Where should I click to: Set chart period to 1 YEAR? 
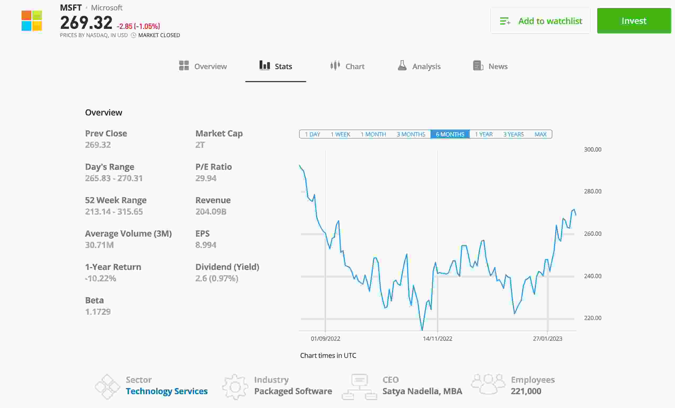[483, 134]
